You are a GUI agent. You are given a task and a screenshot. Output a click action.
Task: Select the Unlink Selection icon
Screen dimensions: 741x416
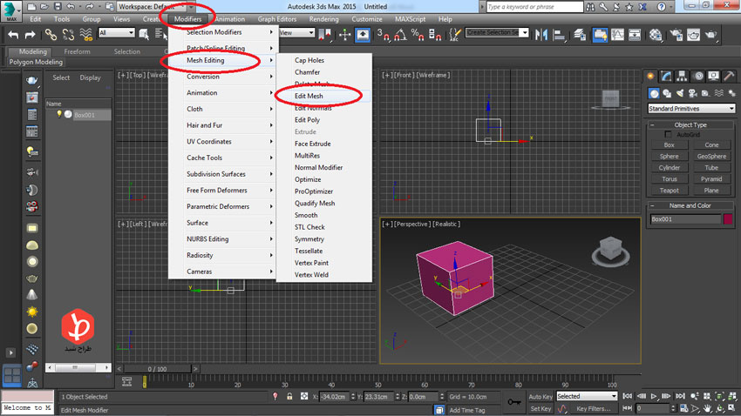coord(68,34)
